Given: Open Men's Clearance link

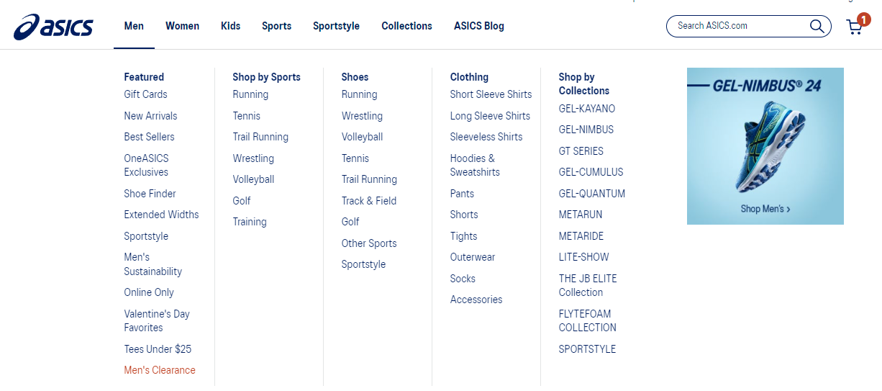Looking at the screenshot, I should pos(160,370).
